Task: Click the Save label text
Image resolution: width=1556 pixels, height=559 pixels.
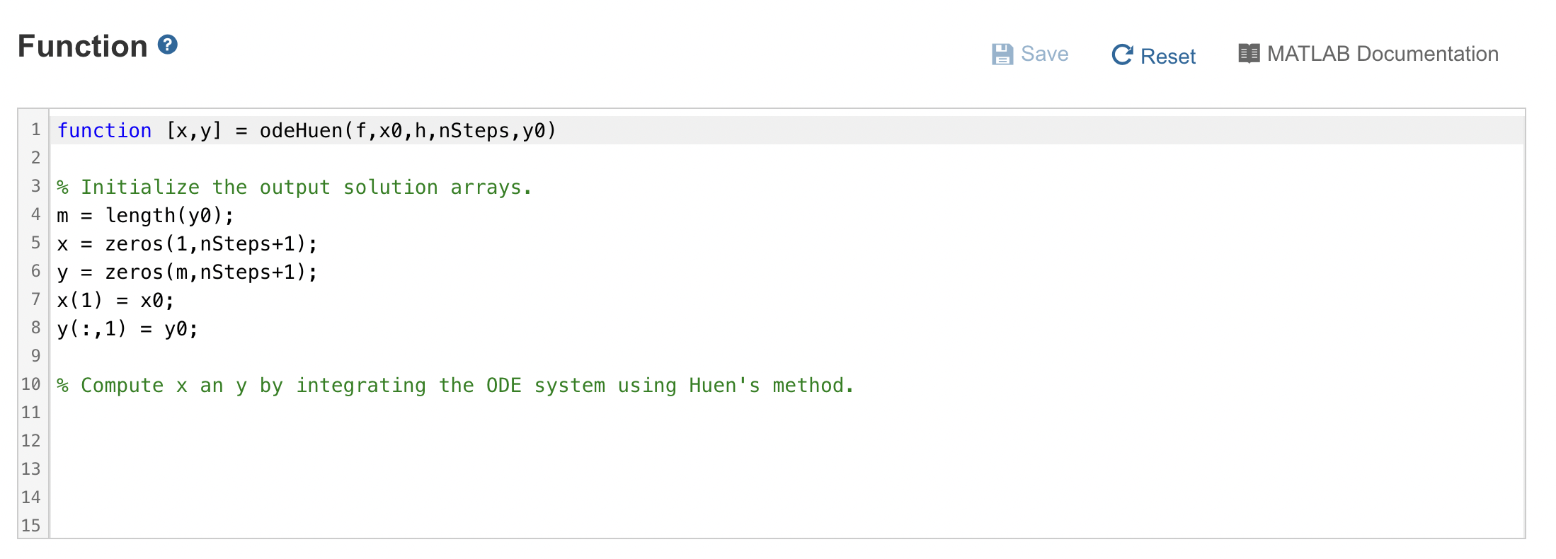Action: [x=1045, y=53]
